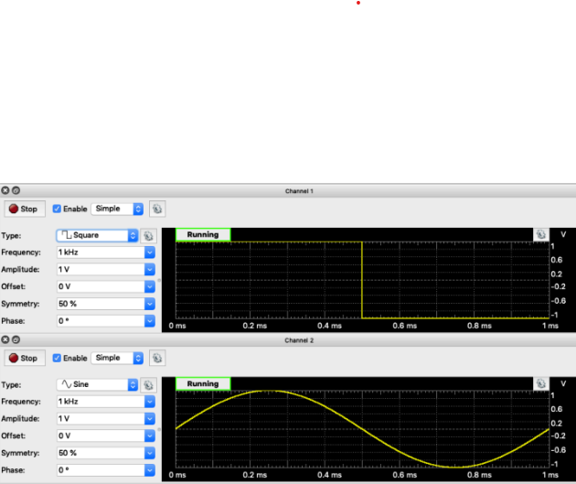The image size is (576, 484).
Task: Open Channel 1 settings gear beside Simple
Action: tap(157, 209)
